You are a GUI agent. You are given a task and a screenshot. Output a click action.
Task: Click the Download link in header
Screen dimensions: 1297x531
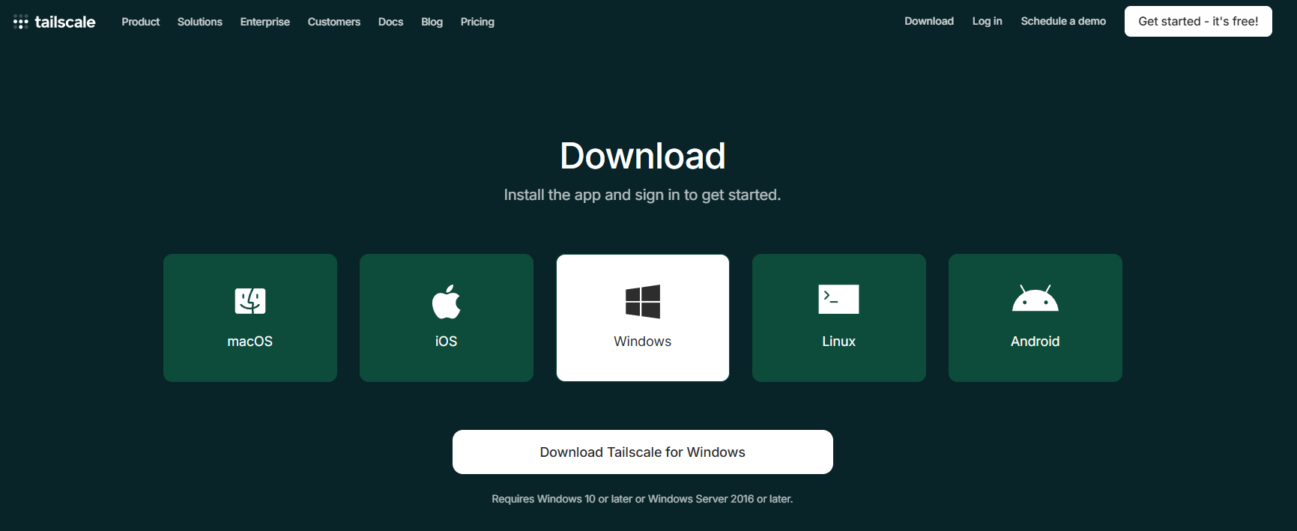pyautogui.click(x=929, y=21)
